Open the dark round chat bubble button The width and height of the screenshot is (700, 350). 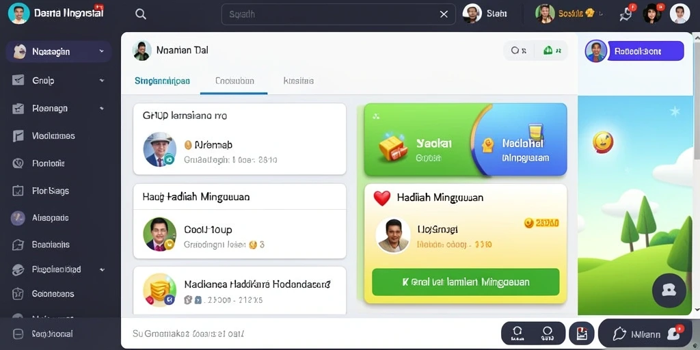click(x=669, y=291)
